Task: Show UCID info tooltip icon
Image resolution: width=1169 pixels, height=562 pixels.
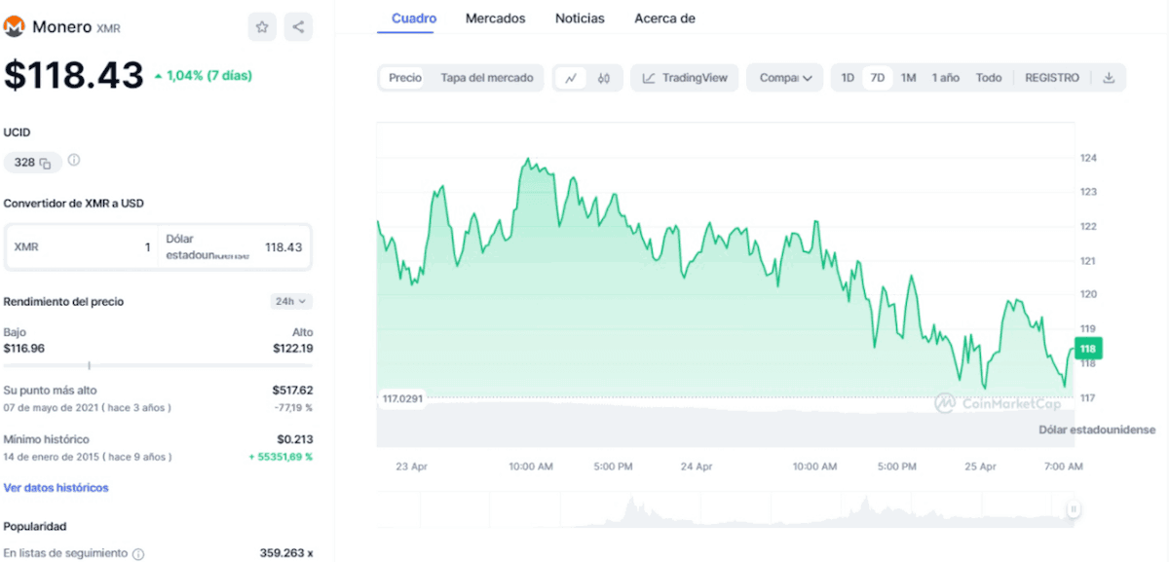Action: click(74, 161)
